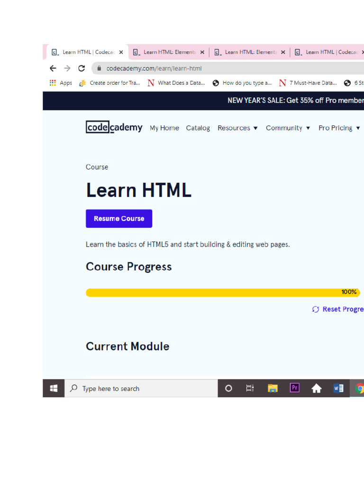Click the Chrome icon on taskbar
The image size is (364, 485).
pyautogui.click(x=359, y=388)
